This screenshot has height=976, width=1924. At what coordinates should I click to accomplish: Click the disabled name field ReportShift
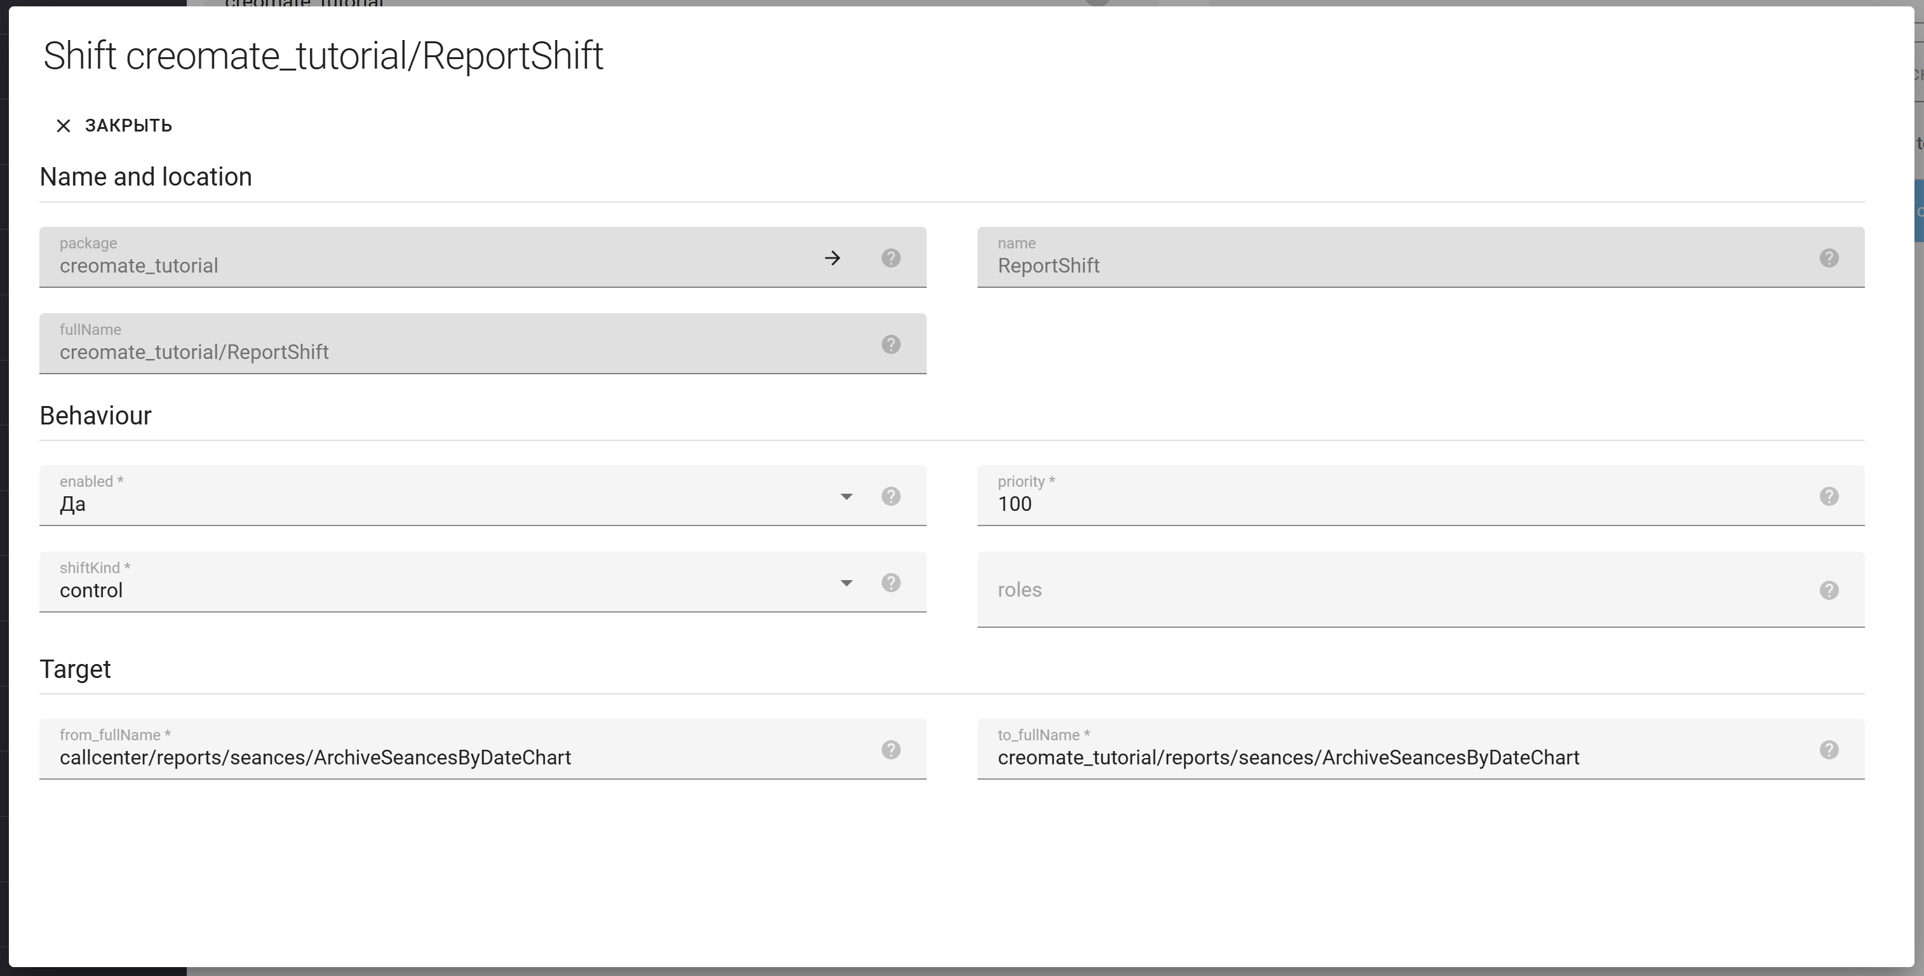tap(1389, 266)
